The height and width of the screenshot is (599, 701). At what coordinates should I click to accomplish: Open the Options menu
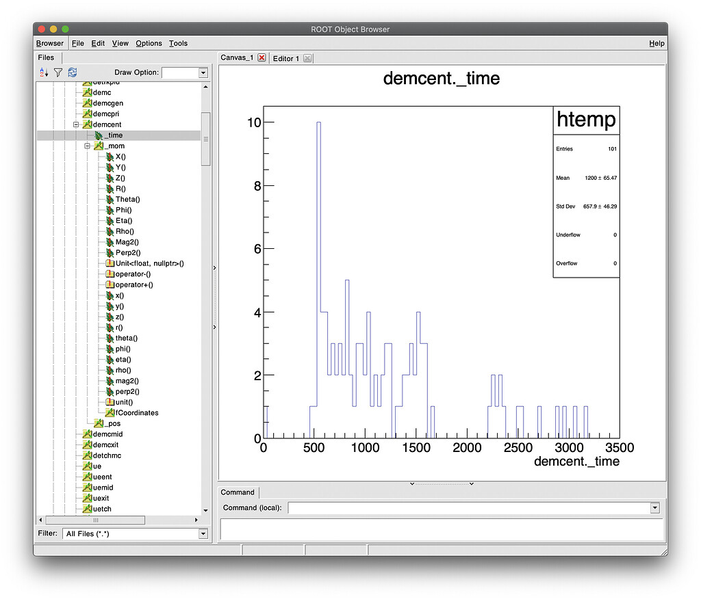(x=149, y=43)
